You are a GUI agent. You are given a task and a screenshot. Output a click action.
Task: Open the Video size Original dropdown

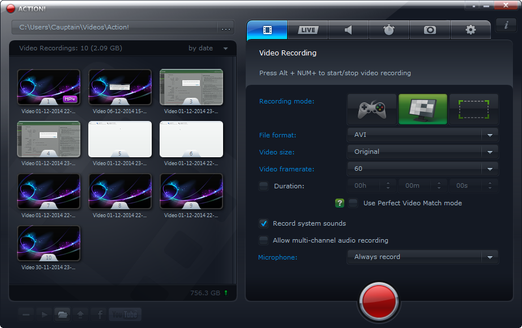pos(423,152)
